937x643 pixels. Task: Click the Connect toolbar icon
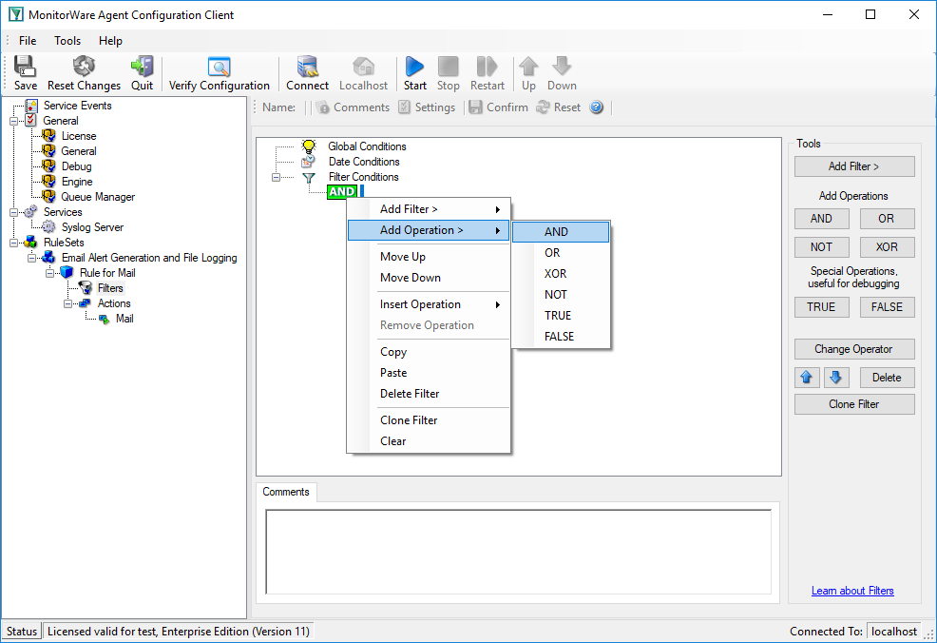pos(307,67)
